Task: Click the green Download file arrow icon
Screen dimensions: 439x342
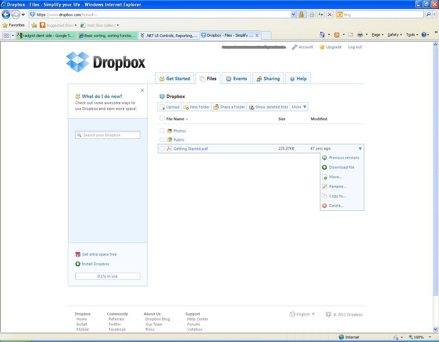Action: pos(324,167)
